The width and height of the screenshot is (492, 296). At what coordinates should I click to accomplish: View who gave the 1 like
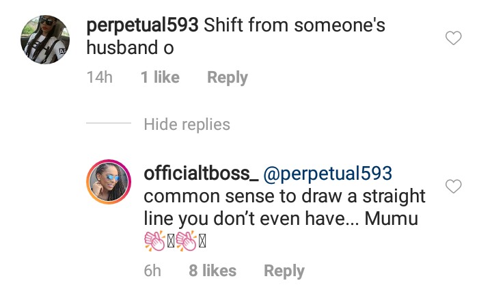160,78
